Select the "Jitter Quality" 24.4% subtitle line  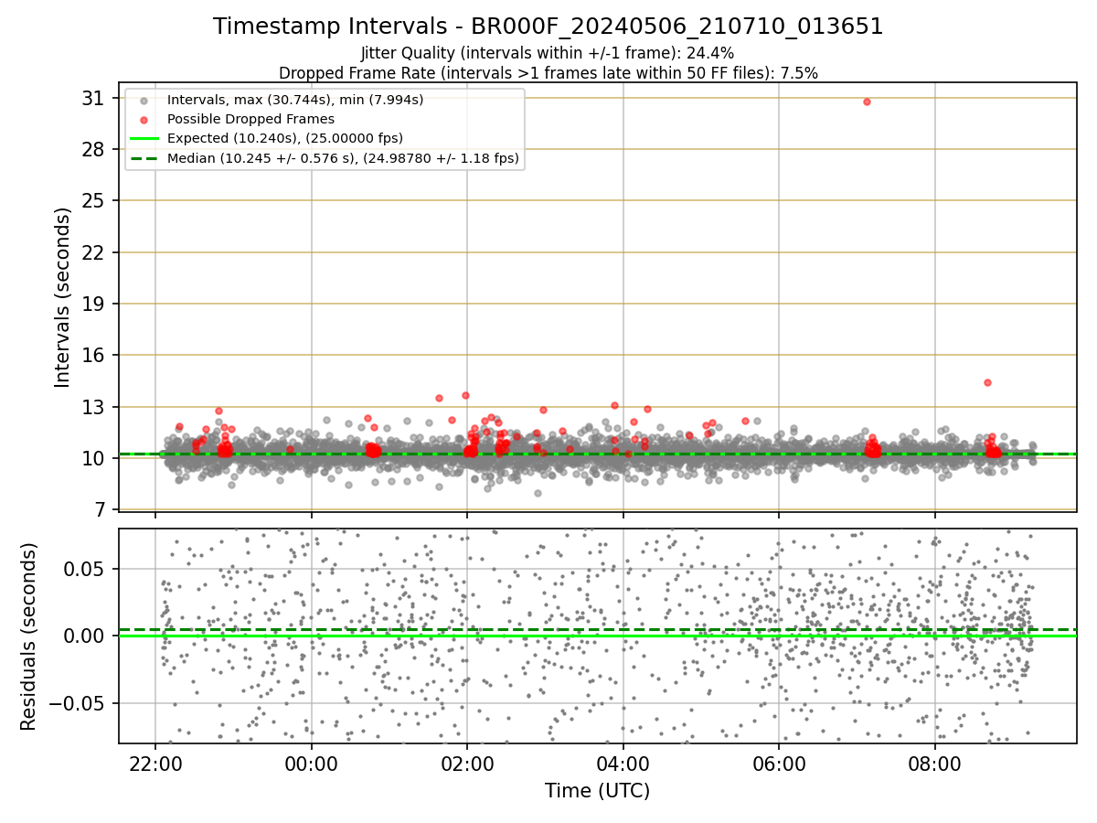tap(548, 54)
